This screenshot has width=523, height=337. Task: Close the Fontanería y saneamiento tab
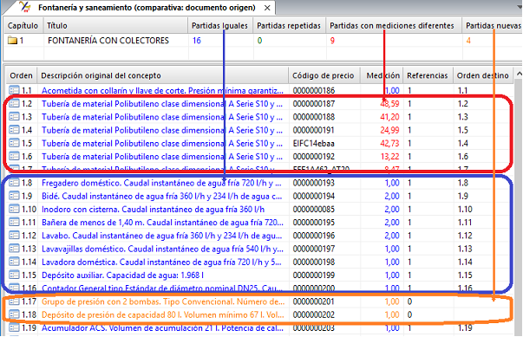click(267, 8)
